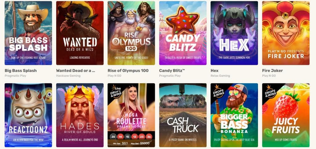Click the Rise of Olympus 100 title
The image size is (316, 149).
coord(128,71)
